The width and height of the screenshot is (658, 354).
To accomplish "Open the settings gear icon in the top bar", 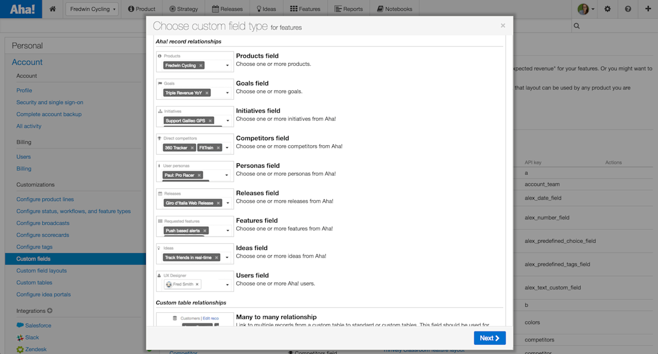I will 607,9.
